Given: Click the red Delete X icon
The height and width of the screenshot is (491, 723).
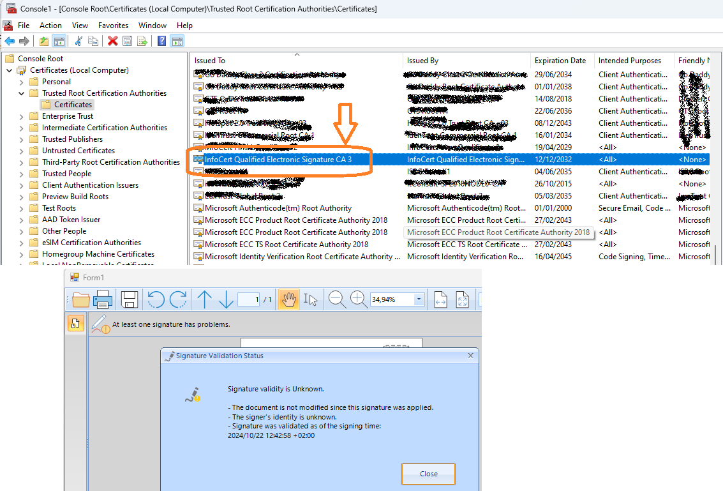Looking at the screenshot, I should click(112, 41).
